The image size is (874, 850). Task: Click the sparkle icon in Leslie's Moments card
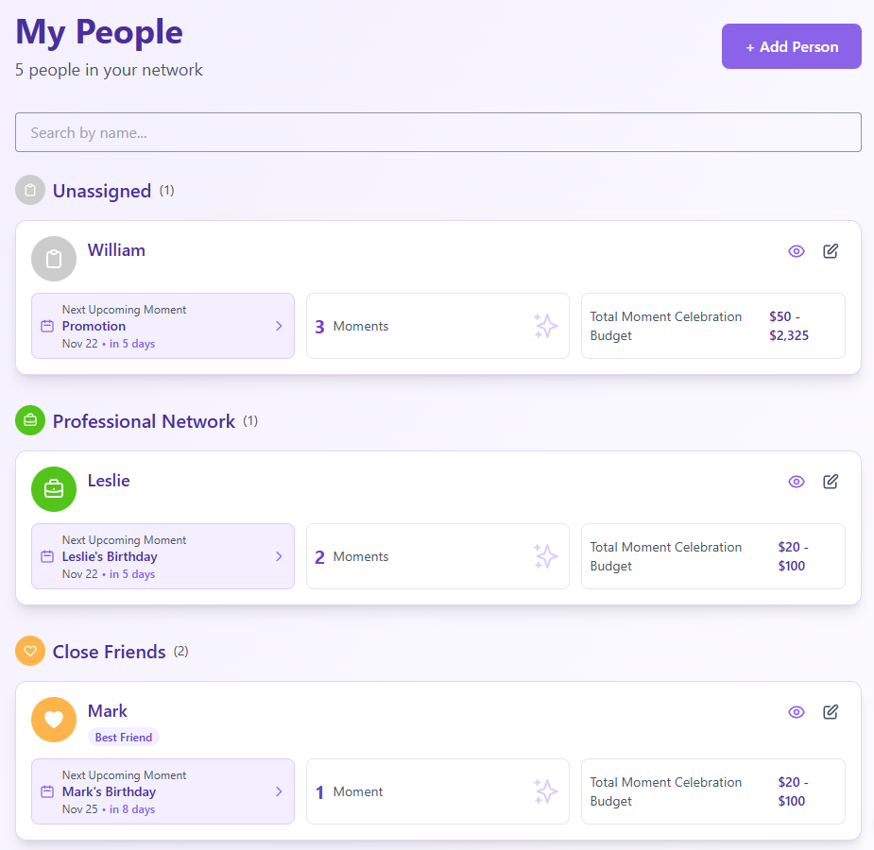point(545,556)
